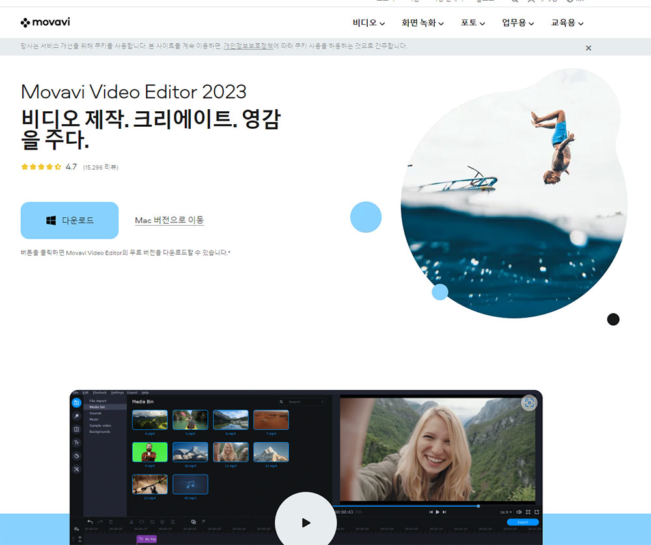Select the 45.mp3 audio file thumbnail
The image size is (651, 545).
(x=190, y=485)
